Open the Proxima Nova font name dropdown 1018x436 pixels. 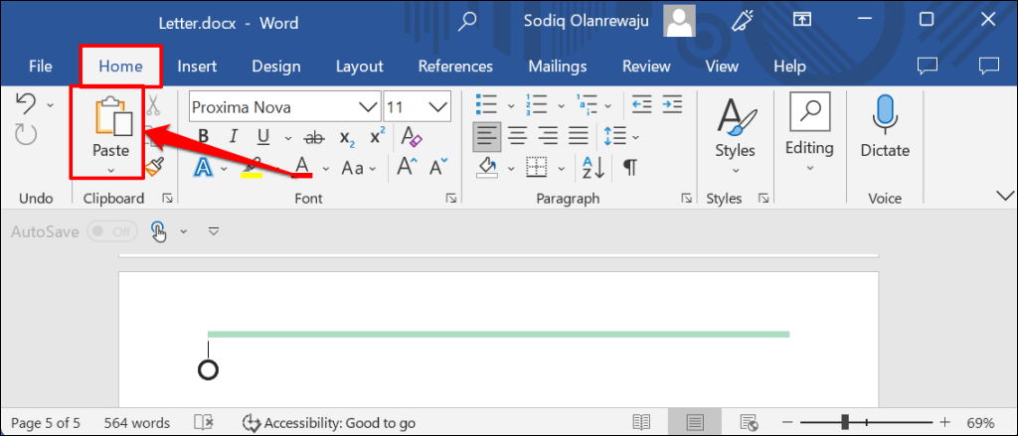click(x=368, y=106)
